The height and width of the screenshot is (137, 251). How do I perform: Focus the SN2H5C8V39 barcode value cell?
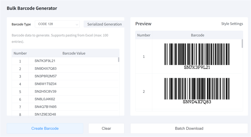(x=45, y=91)
